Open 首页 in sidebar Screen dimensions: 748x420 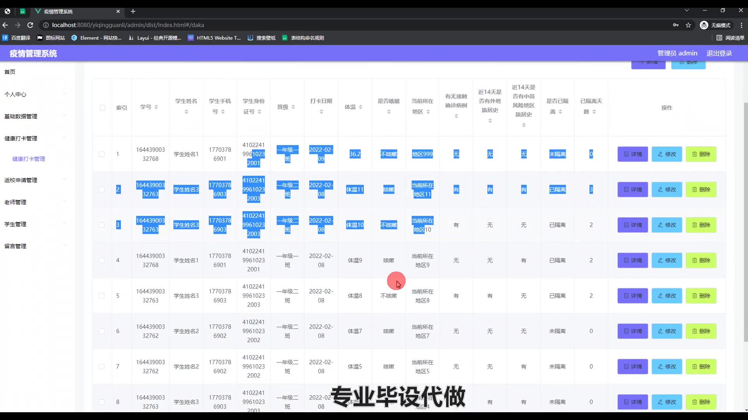coord(10,72)
